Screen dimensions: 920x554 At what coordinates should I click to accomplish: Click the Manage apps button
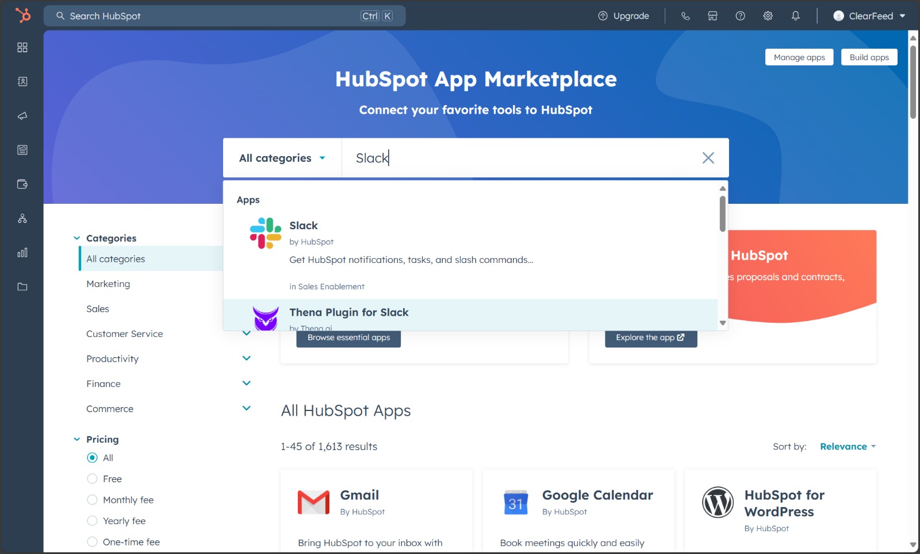point(799,57)
